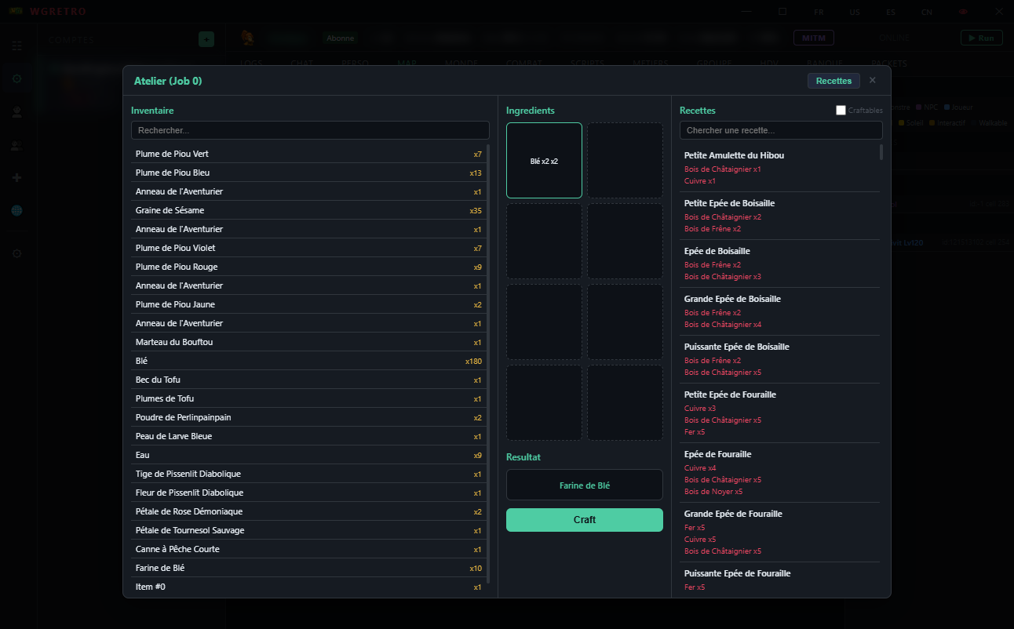Open the METIERS tab
This screenshot has width=1014, height=629.
coord(650,63)
